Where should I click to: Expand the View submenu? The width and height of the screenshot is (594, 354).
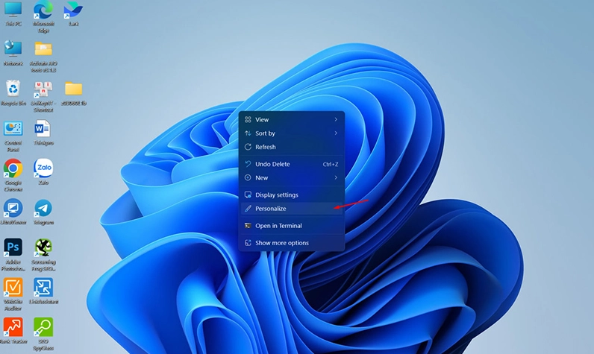291,119
